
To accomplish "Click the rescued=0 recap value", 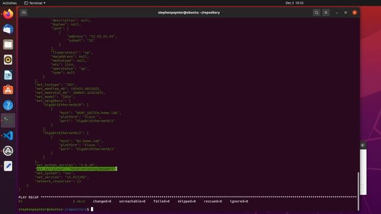I will [213, 202].
